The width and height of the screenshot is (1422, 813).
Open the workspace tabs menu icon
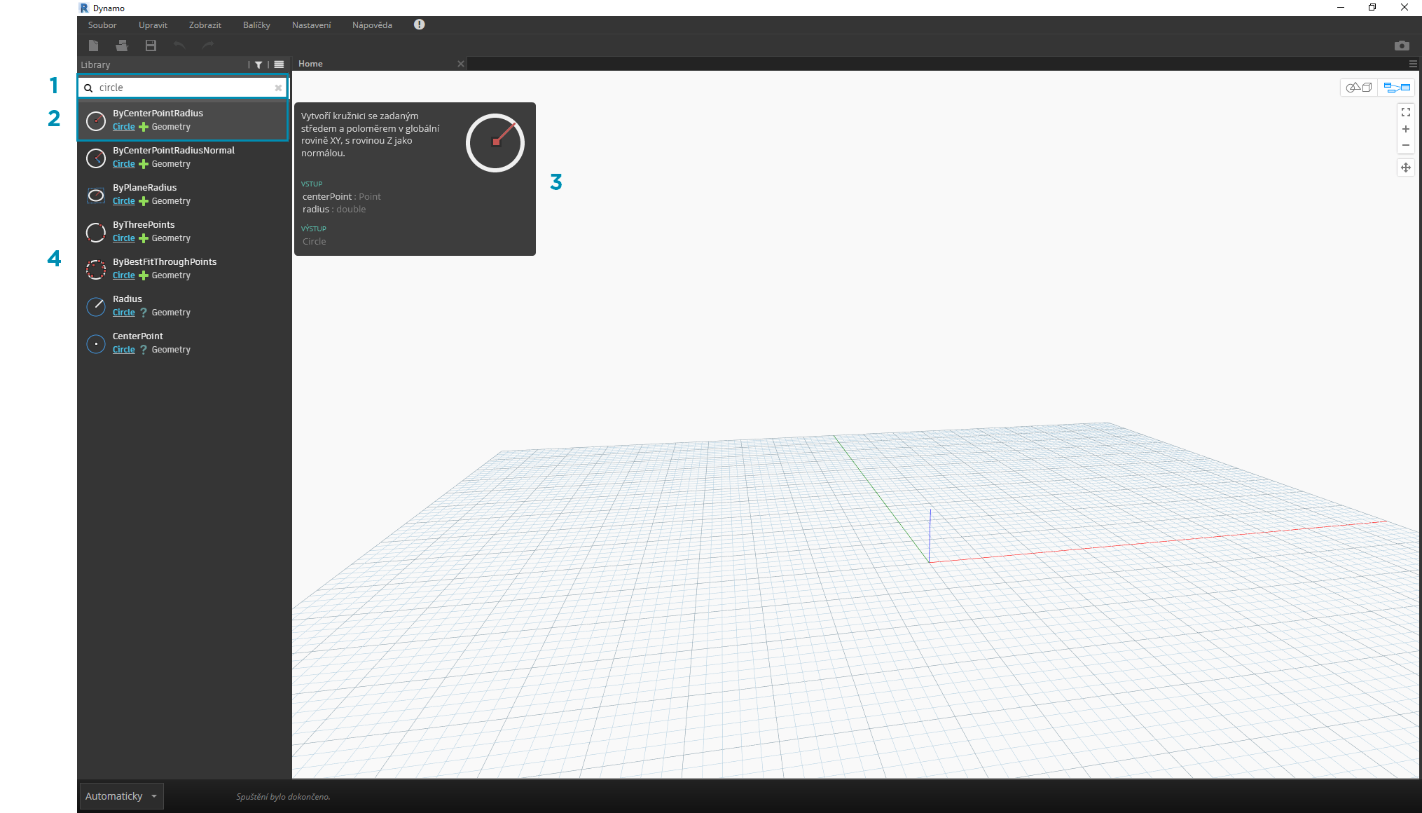(1413, 64)
